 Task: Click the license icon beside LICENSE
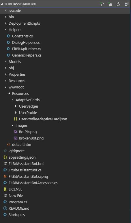pyautogui.click(x=5, y=189)
